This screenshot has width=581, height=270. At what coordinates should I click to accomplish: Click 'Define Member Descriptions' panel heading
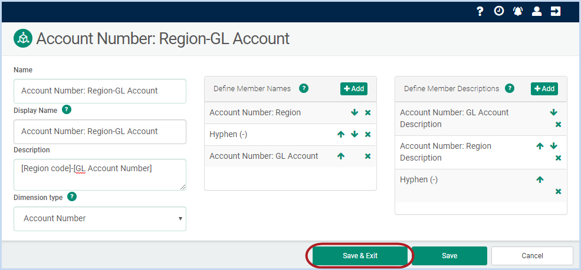(x=452, y=89)
